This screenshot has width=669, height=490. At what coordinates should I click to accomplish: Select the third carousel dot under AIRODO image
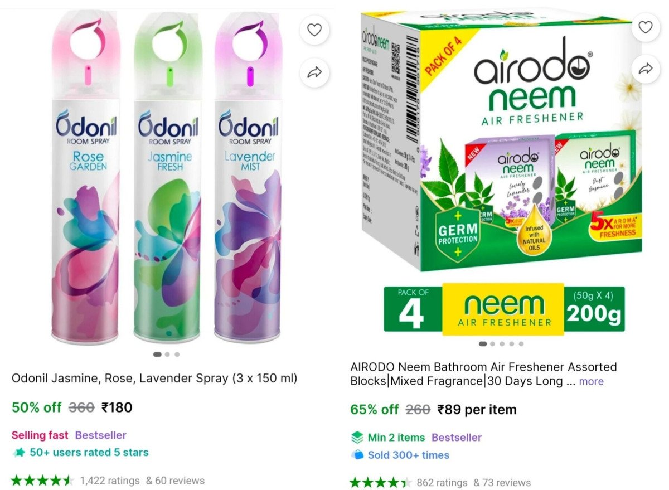click(x=502, y=344)
